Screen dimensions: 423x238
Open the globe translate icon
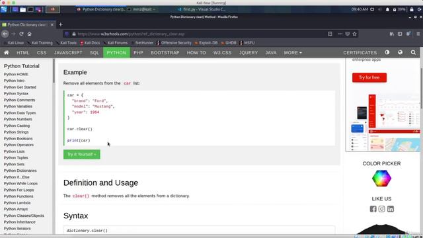point(401,52)
